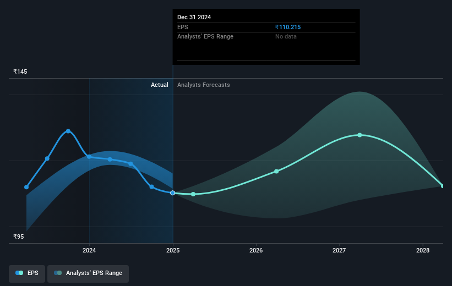Screen dimensions: 452x286
Task: Click the ₹110.215 EPS value in tooltip
Action: [x=288, y=27]
